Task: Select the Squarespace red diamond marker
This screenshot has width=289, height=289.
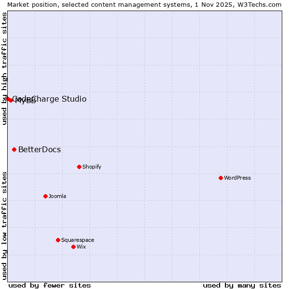Action: click(x=58, y=240)
